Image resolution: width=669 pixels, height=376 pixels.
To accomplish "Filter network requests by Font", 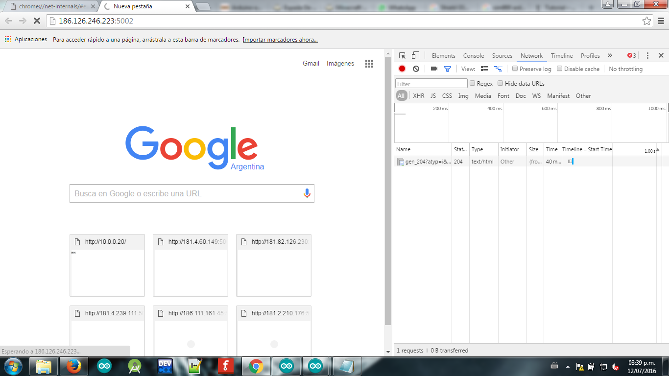I will click(503, 96).
